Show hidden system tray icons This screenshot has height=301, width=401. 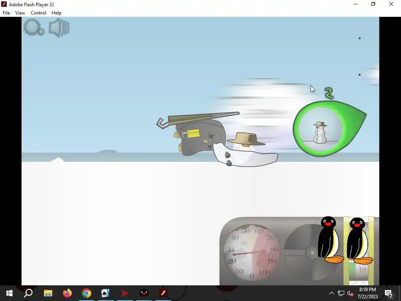point(331,293)
